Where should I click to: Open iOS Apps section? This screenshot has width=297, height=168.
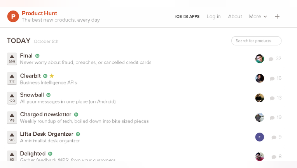click(187, 16)
